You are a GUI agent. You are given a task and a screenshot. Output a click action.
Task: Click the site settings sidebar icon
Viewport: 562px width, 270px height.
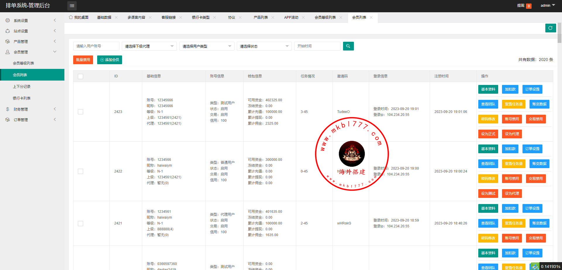(8, 31)
